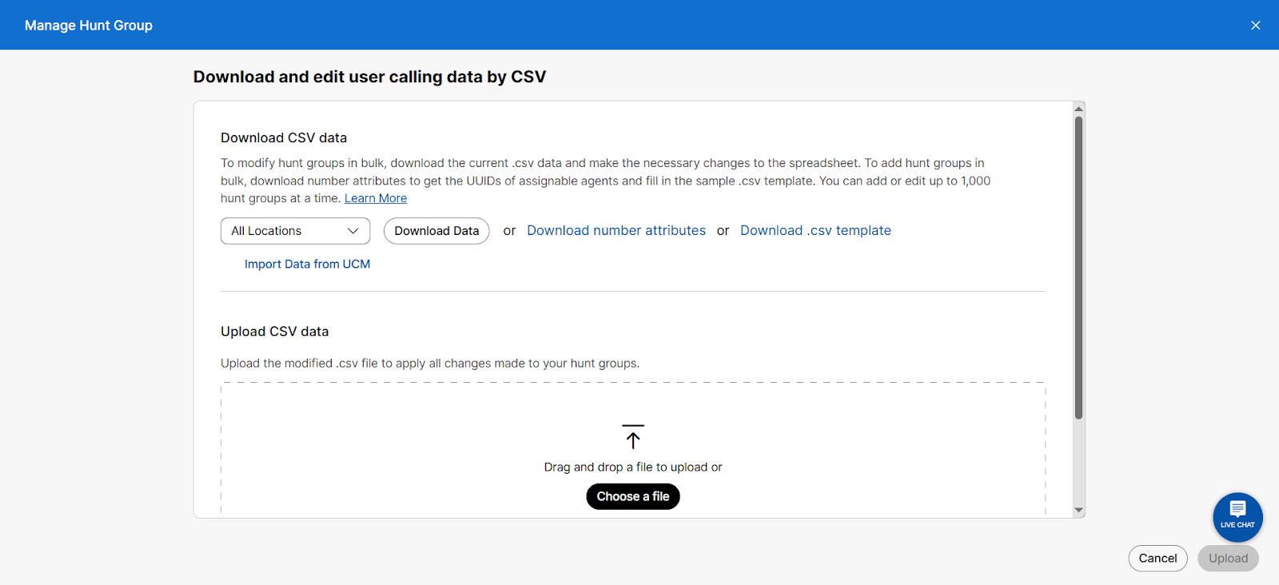Click the scrollbar down arrow
Image resolution: width=1279 pixels, height=585 pixels.
1078,510
